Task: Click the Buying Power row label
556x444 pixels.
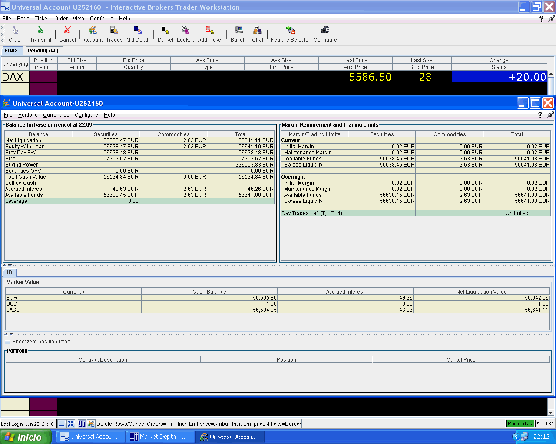Action: (x=22, y=165)
